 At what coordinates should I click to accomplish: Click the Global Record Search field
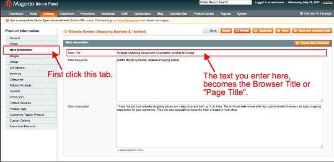click(x=225, y=3)
